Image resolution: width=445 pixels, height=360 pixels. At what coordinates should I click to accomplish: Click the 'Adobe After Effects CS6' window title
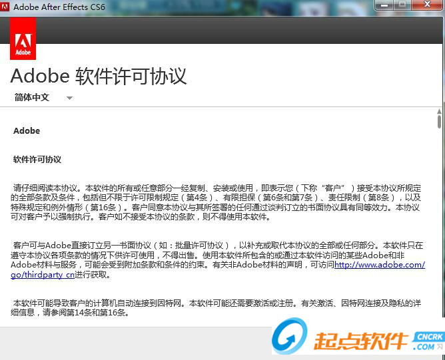pos(59,7)
